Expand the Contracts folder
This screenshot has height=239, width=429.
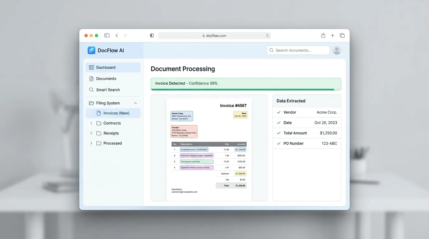[91, 123]
